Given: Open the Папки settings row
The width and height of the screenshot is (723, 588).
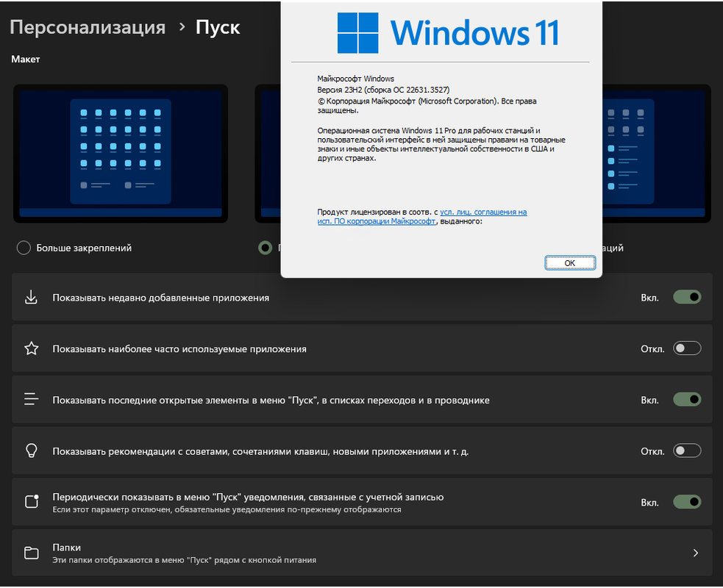Looking at the screenshot, I should point(362,553).
